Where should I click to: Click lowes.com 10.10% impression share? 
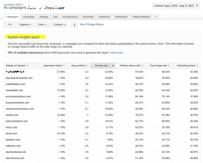[61, 133]
